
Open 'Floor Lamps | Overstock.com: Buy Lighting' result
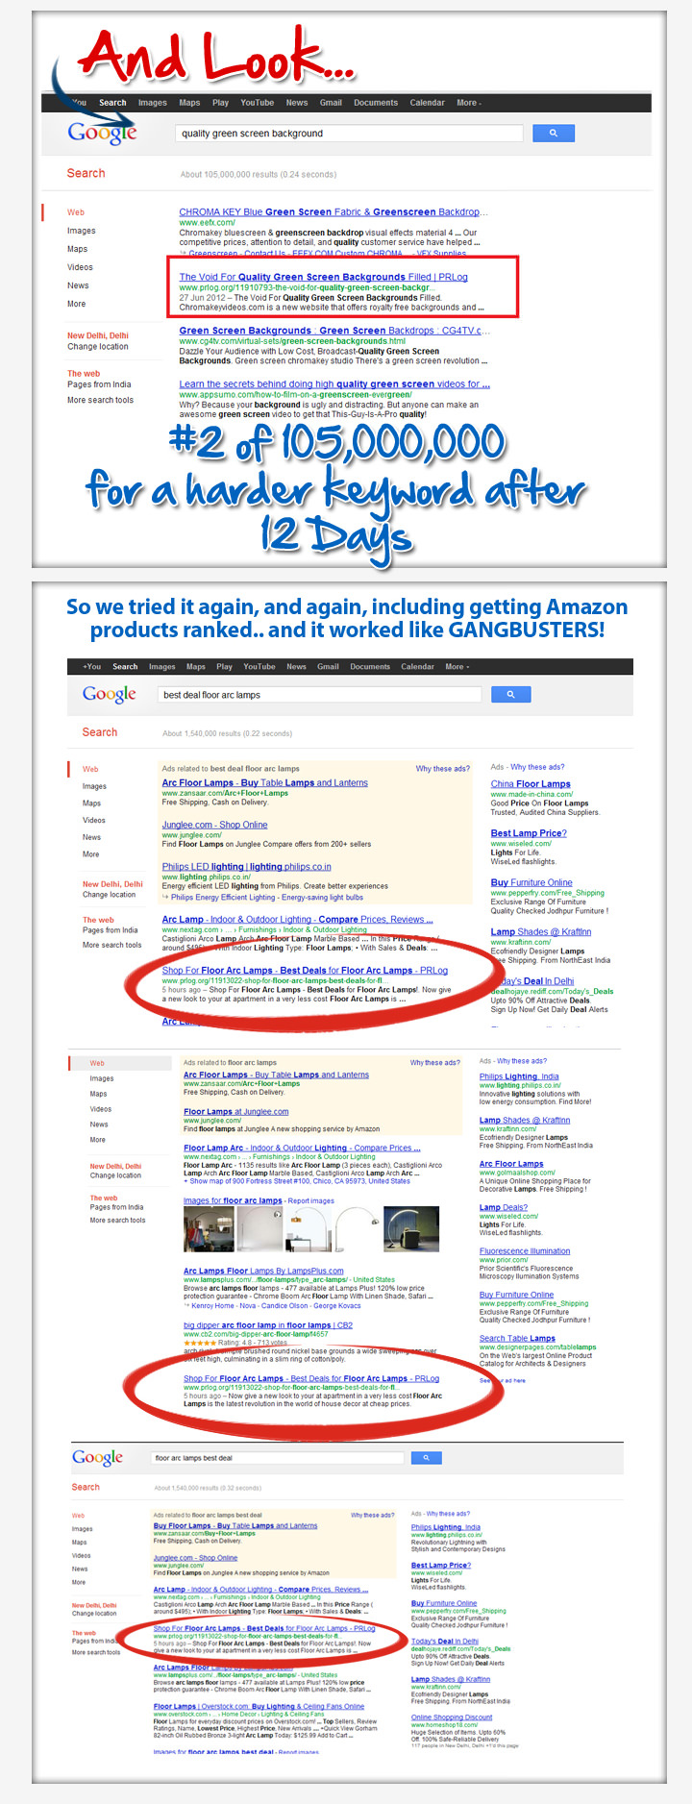pos(259,1706)
